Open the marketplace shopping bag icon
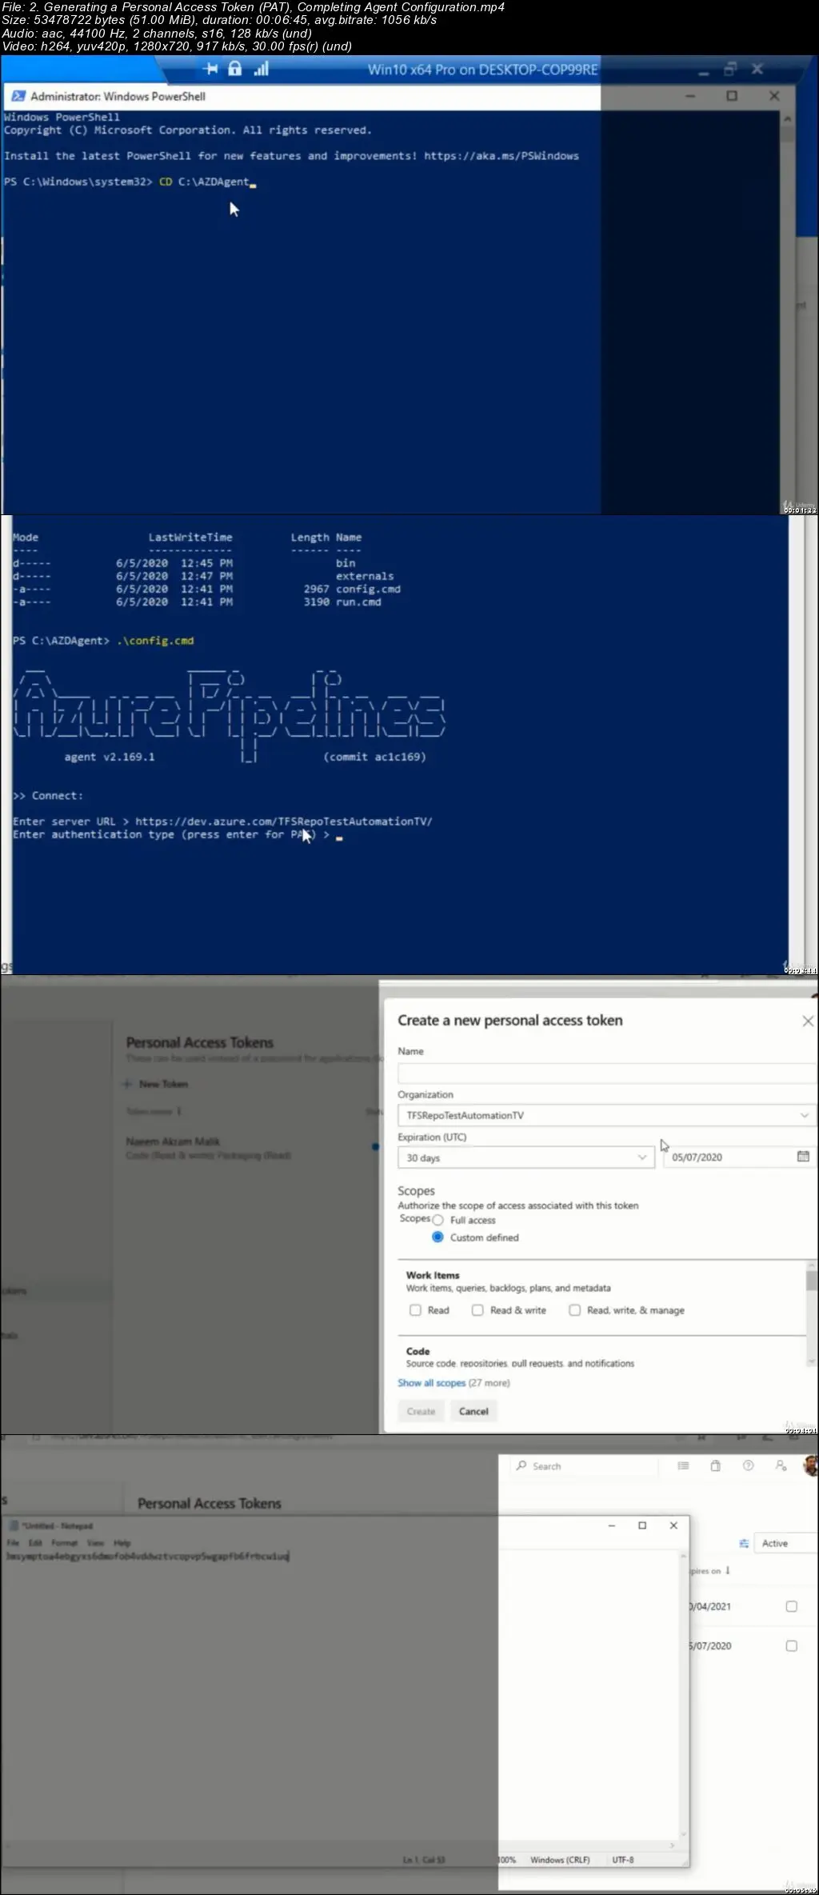This screenshot has height=1895, width=819. pyautogui.click(x=715, y=1465)
